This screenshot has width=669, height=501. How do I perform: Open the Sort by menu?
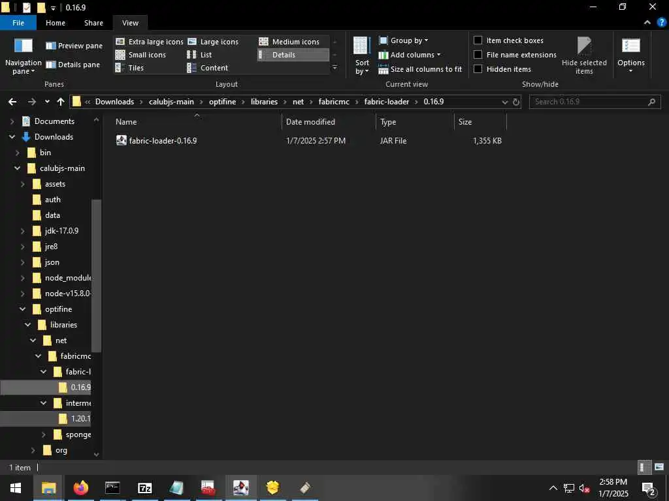(362, 56)
